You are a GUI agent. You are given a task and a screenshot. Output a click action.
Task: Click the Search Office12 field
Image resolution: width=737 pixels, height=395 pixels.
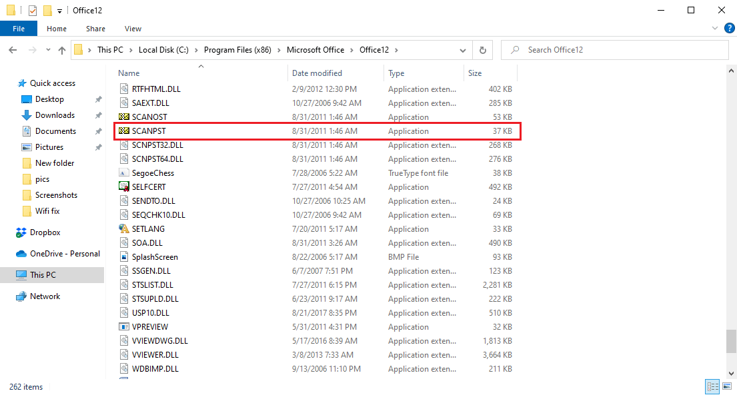[x=615, y=50]
